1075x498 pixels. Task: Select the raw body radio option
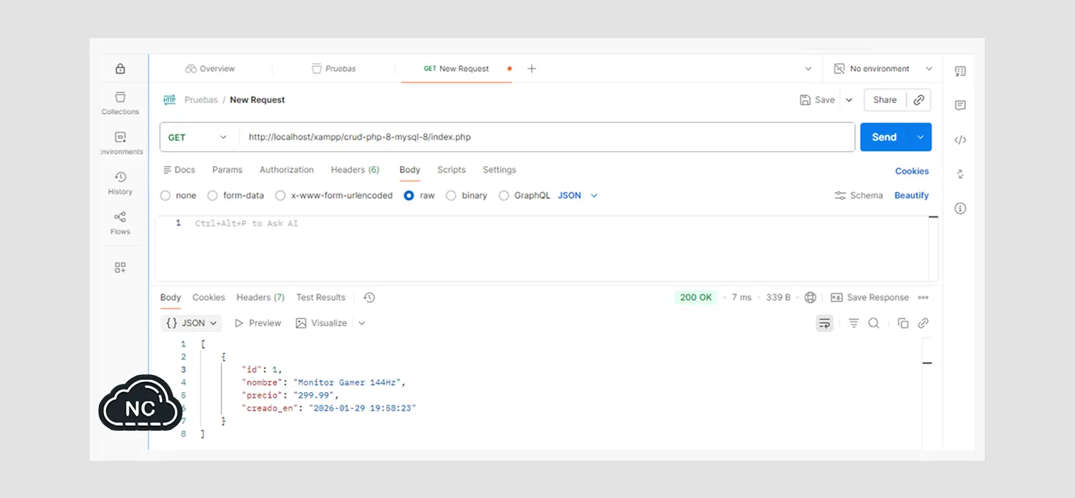click(409, 195)
